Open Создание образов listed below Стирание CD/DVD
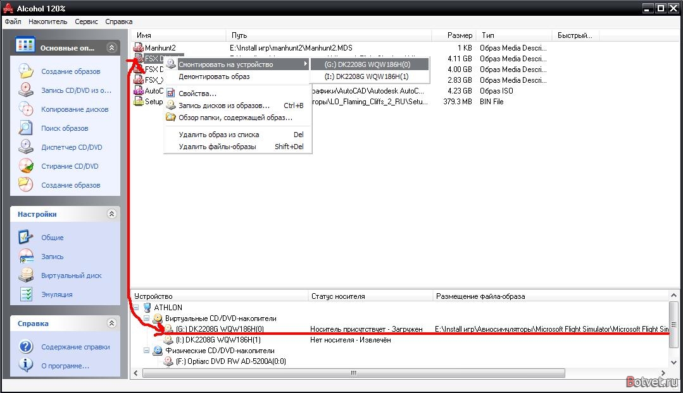Screen dimensions: 683x393 pyautogui.click(x=70, y=185)
